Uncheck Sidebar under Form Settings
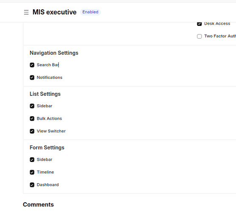236x212 pixels. 32,160
